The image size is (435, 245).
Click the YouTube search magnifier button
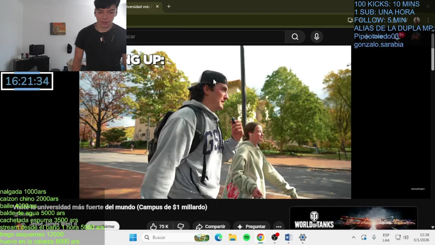click(295, 37)
